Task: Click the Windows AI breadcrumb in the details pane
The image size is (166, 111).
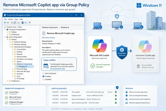Action: (x=65, y=27)
